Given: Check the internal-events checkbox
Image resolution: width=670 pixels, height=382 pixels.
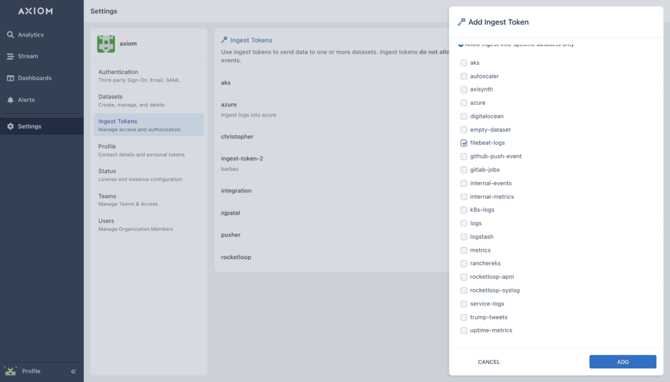Looking at the screenshot, I should pyautogui.click(x=464, y=183).
